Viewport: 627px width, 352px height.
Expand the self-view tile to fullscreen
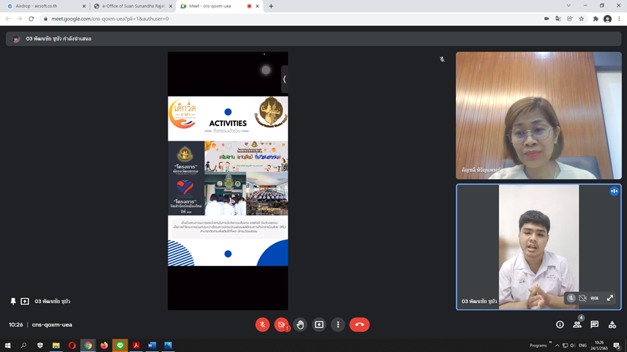pos(610,298)
